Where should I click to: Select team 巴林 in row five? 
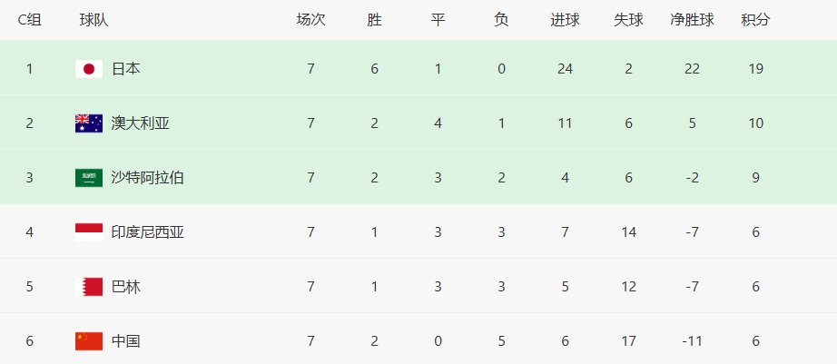(126, 287)
